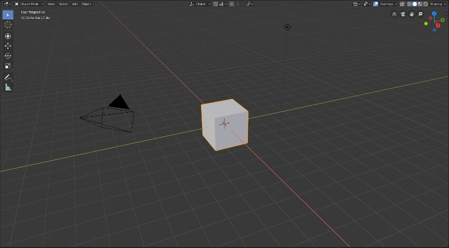Toggle X-ray display button
Screen dimensions: 449x248
[402, 4]
